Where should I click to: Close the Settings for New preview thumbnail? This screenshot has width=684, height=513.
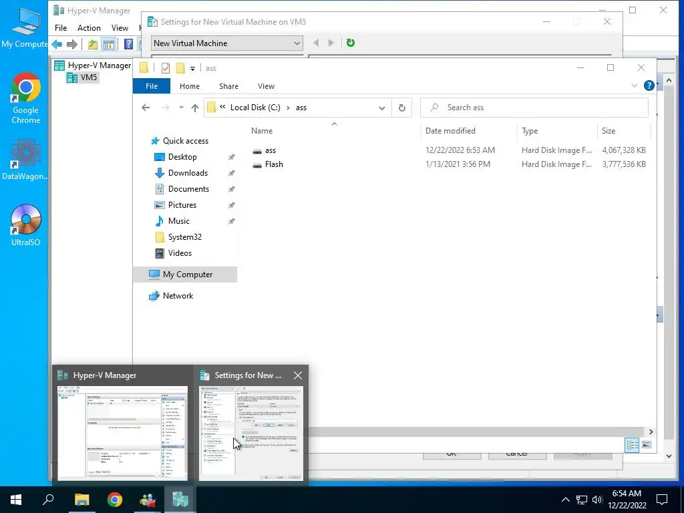298,375
